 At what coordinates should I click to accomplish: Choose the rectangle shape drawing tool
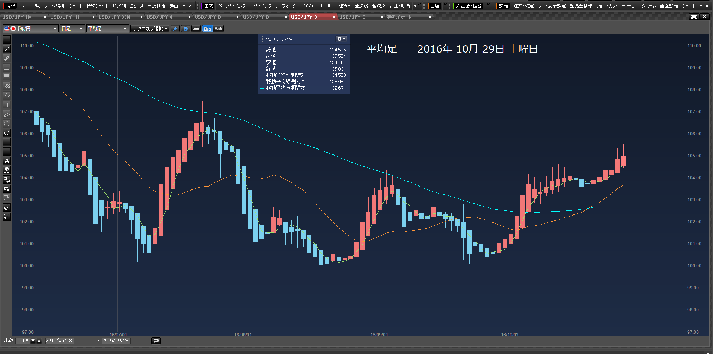(x=7, y=142)
